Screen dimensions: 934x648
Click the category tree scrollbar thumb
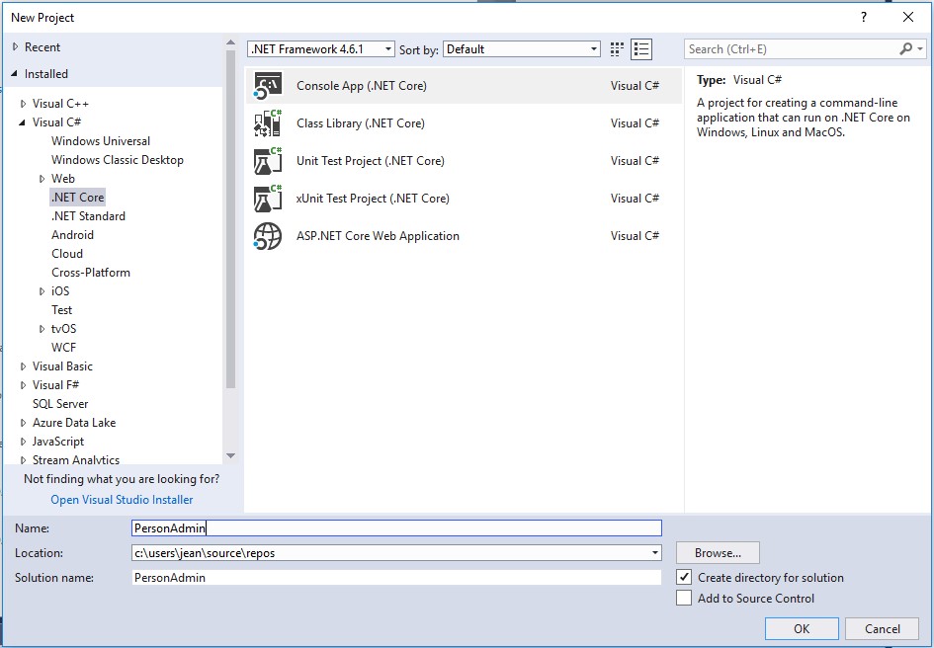[x=230, y=219]
